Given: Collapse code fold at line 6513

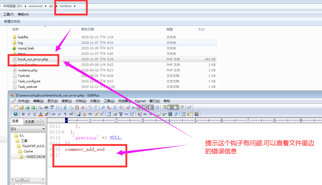Looking at the screenshot, I should pyautogui.click(x=63, y=132).
